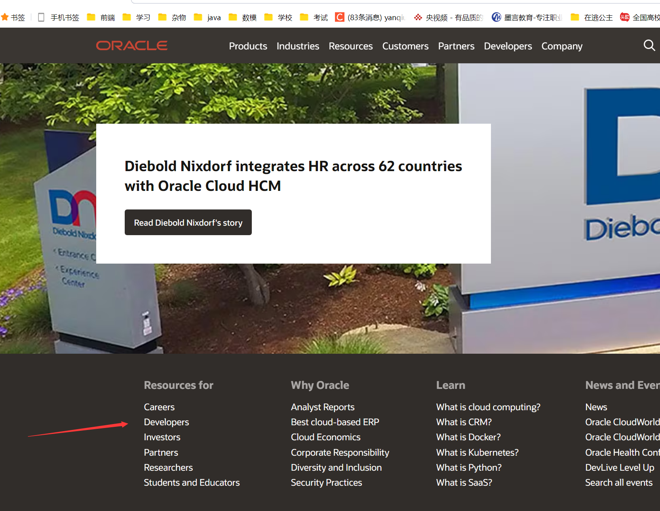
Task: Open the Customers menu
Action: [x=405, y=46]
